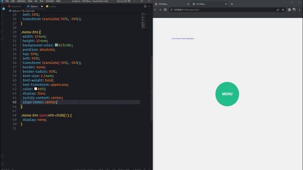Go forward in the browser
Screen dimensions: 303x170
(x=160, y=9)
